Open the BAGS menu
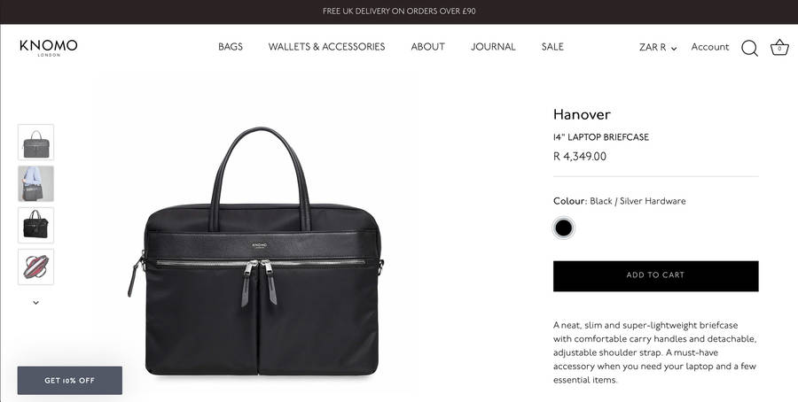Image resolution: width=798 pixels, height=402 pixels. click(231, 47)
